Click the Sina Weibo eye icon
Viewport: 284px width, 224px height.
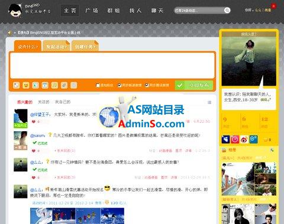click(x=244, y=139)
